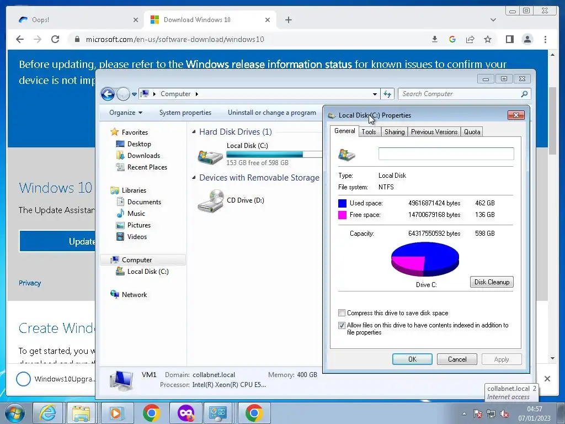Open Chrome's three-dot menu
Image resolution: width=565 pixels, height=424 pixels.
tap(545, 39)
